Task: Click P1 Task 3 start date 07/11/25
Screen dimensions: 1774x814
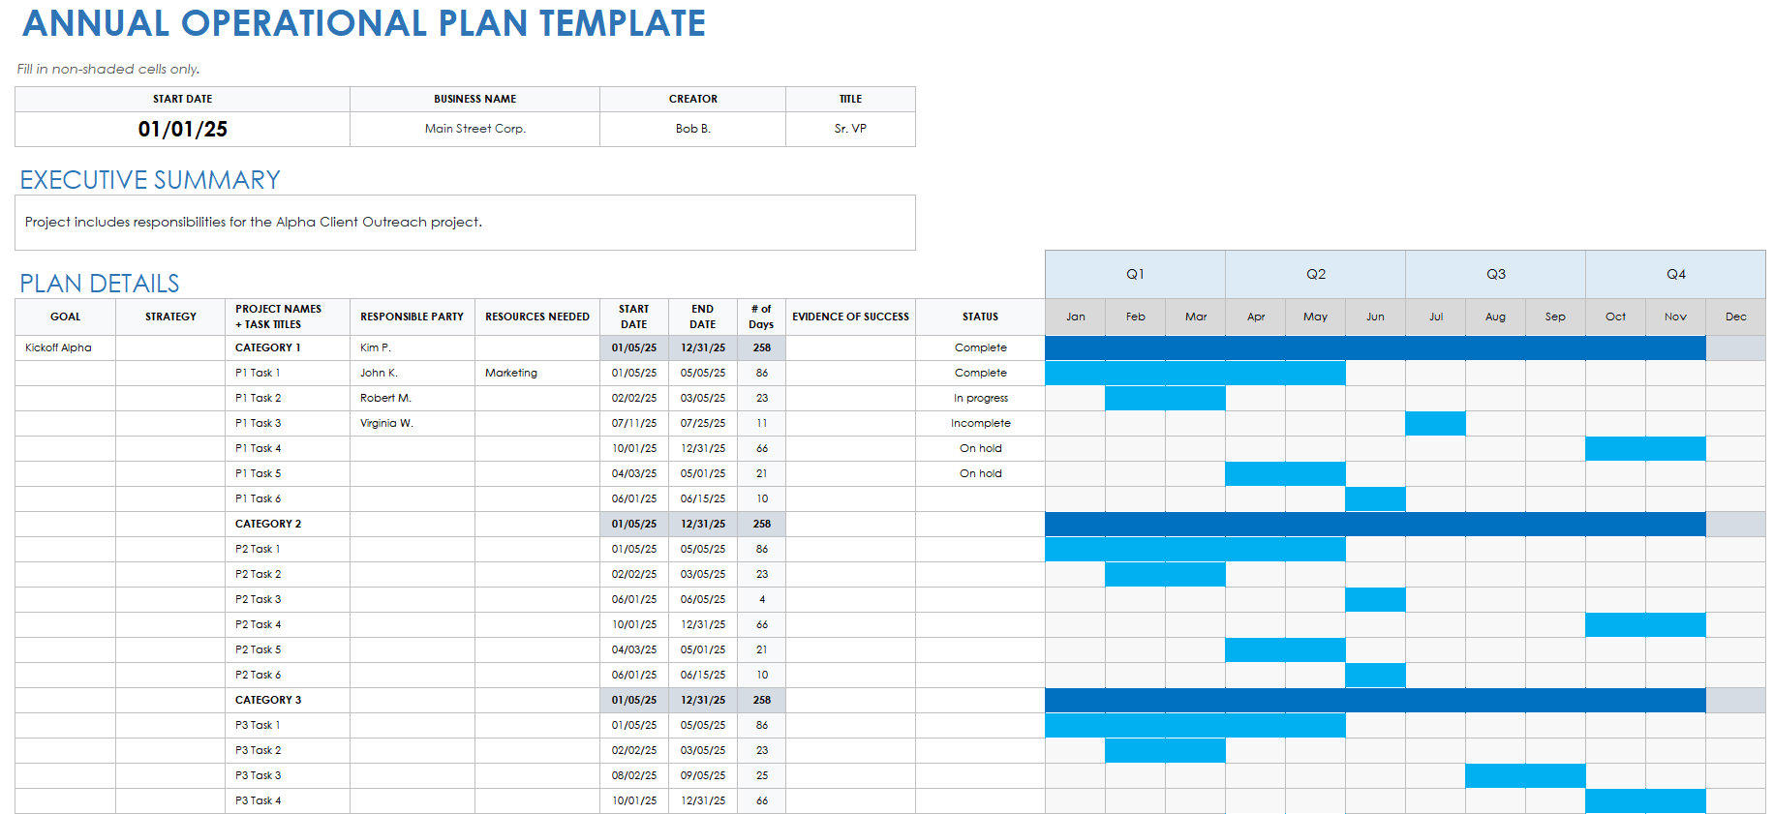Action: point(634,423)
